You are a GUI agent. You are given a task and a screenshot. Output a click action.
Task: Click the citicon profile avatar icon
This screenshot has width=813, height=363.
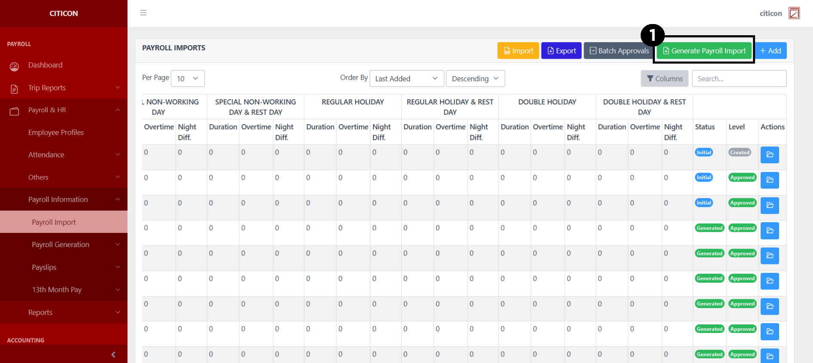[x=794, y=13]
